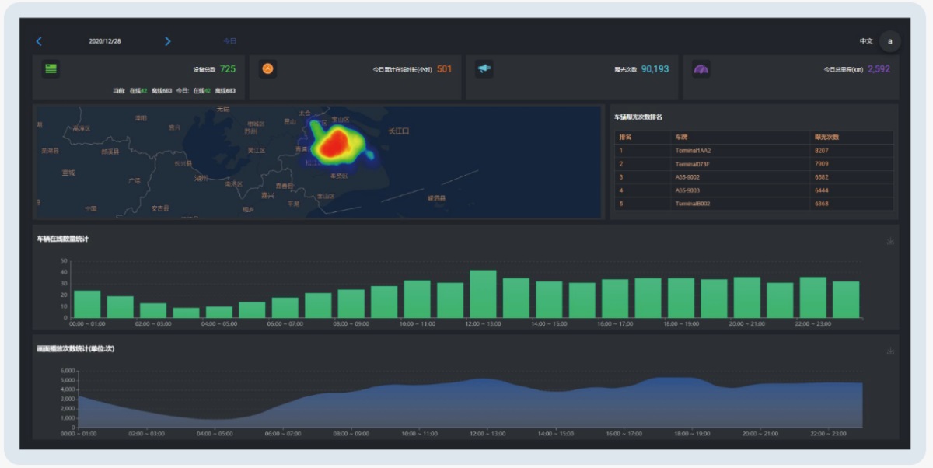
Task: Download the vehicle online count chart
Action: (x=890, y=241)
